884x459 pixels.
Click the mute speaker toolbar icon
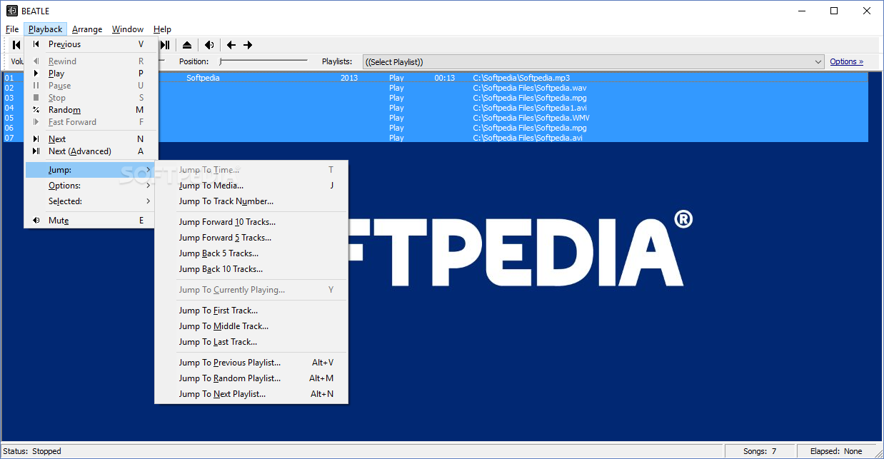209,45
